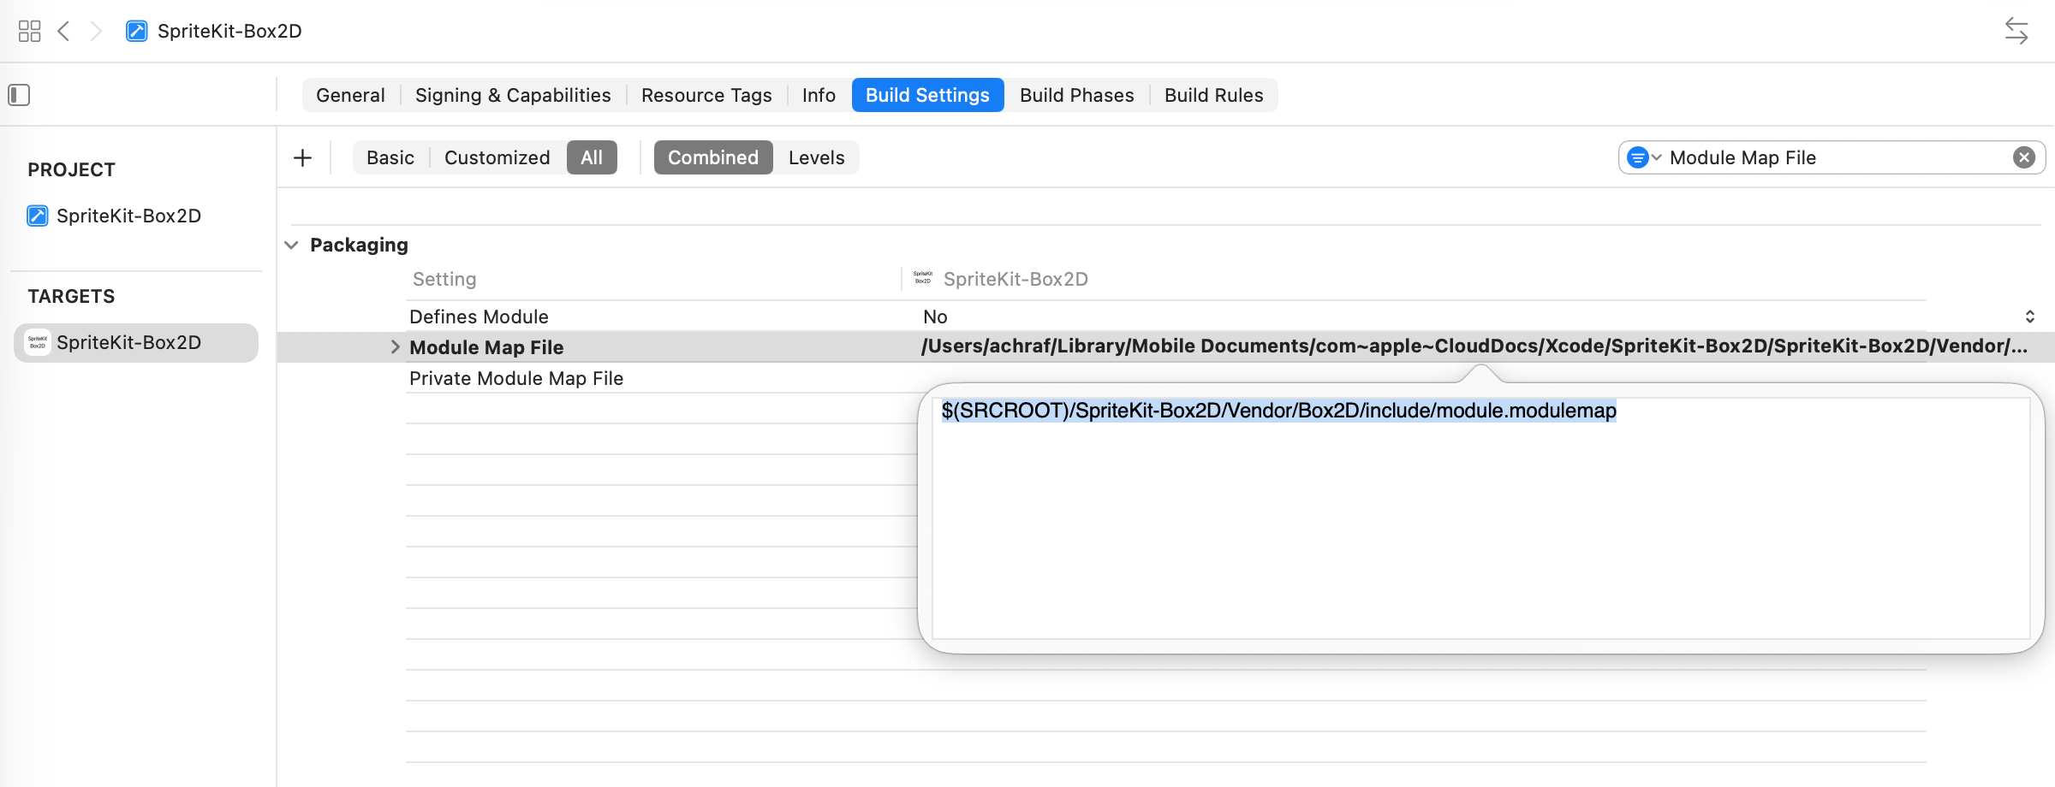The image size is (2055, 787).
Task: Show Customized build settings only
Action: coord(497,157)
